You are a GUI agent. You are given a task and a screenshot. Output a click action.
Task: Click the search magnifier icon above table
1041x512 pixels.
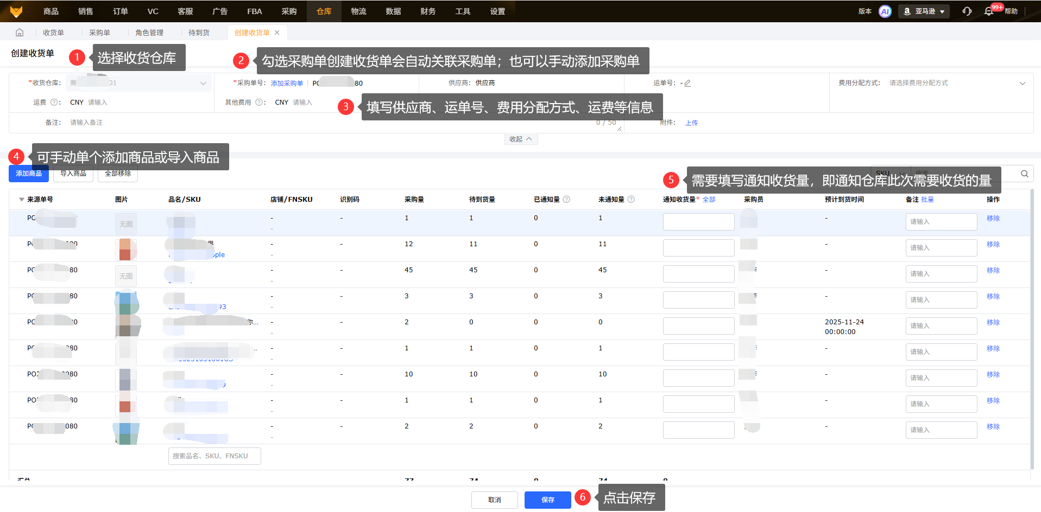click(1024, 174)
